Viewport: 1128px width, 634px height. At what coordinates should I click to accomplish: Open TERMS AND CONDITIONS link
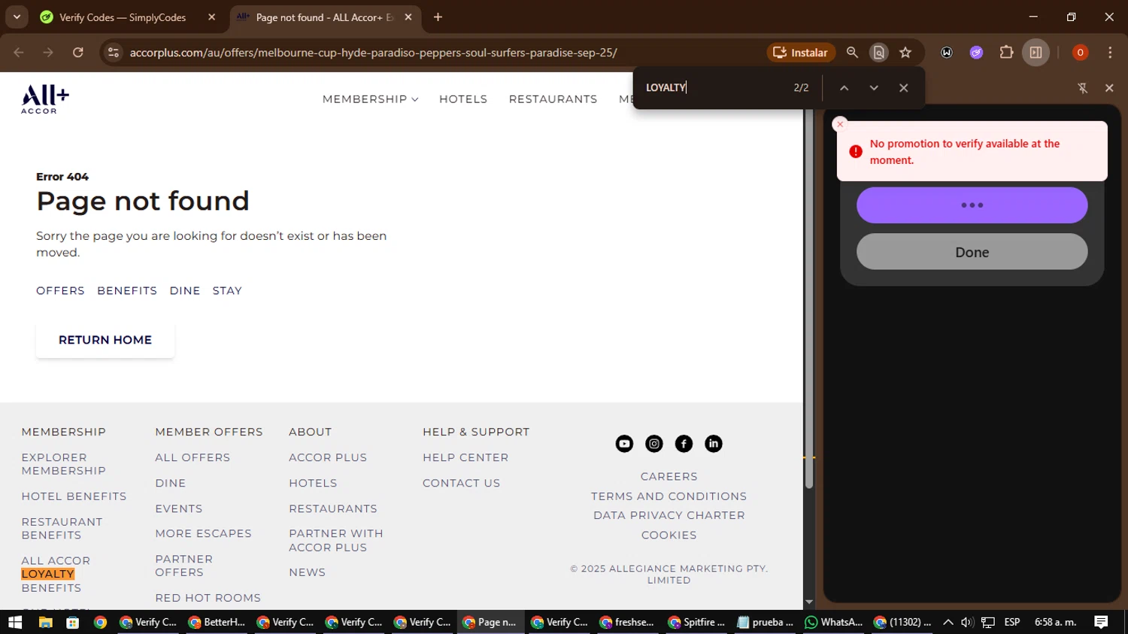click(x=669, y=496)
